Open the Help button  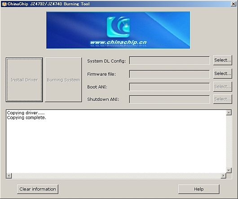[199, 189]
